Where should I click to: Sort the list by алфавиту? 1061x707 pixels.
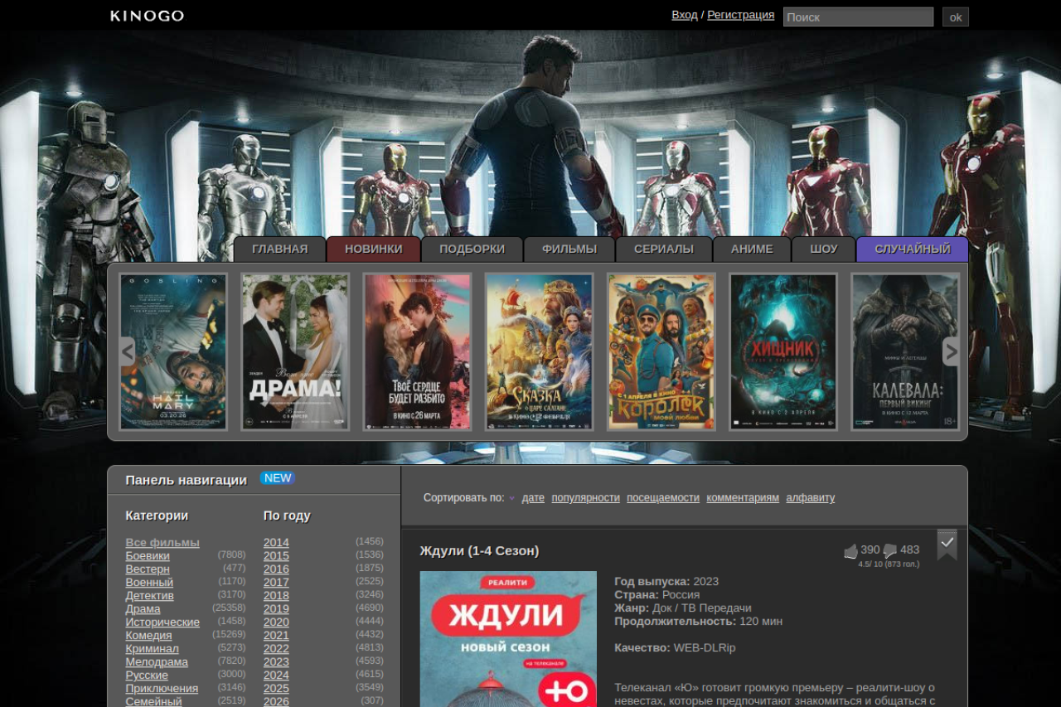point(810,498)
